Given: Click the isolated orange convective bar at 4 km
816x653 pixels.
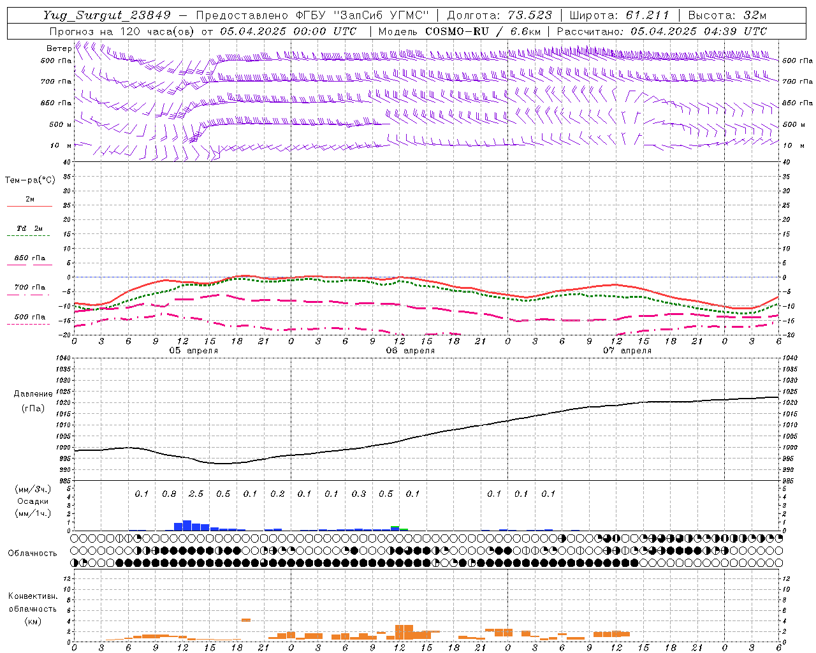Looking at the screenshot, I should (246, 620).
